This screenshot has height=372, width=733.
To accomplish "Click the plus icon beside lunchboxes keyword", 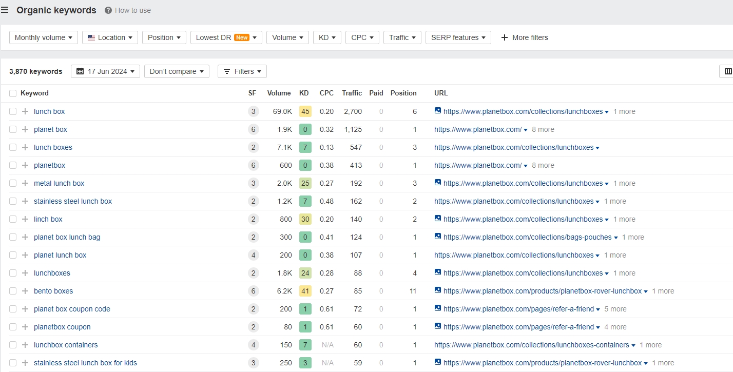I will click(25, 273).
